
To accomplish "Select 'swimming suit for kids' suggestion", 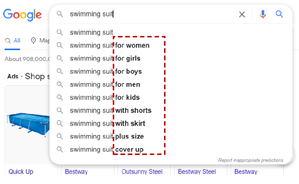I will coord(105,98).
